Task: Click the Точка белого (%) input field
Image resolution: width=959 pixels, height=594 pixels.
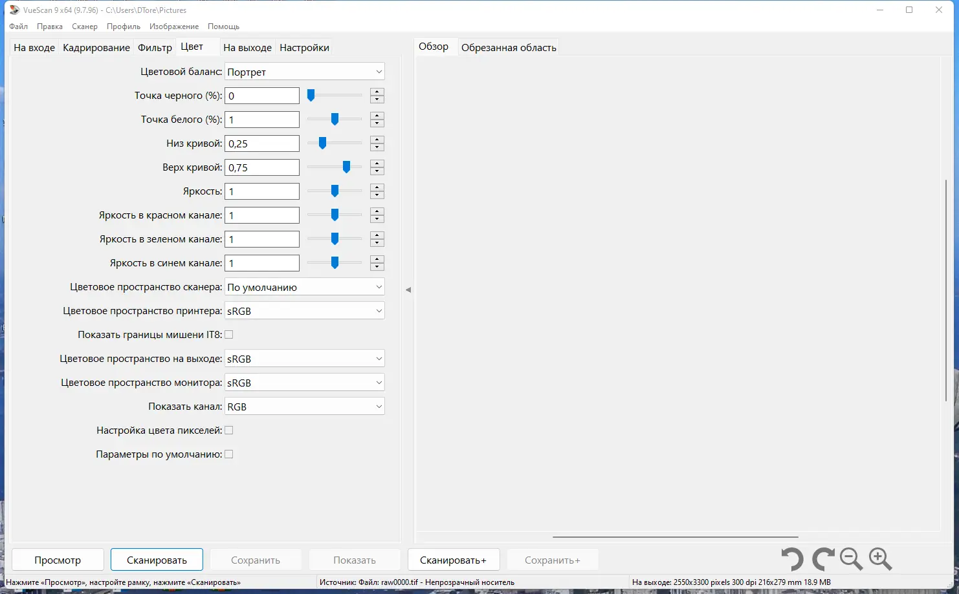Action: pyautogui.click(x=262, y=120)
